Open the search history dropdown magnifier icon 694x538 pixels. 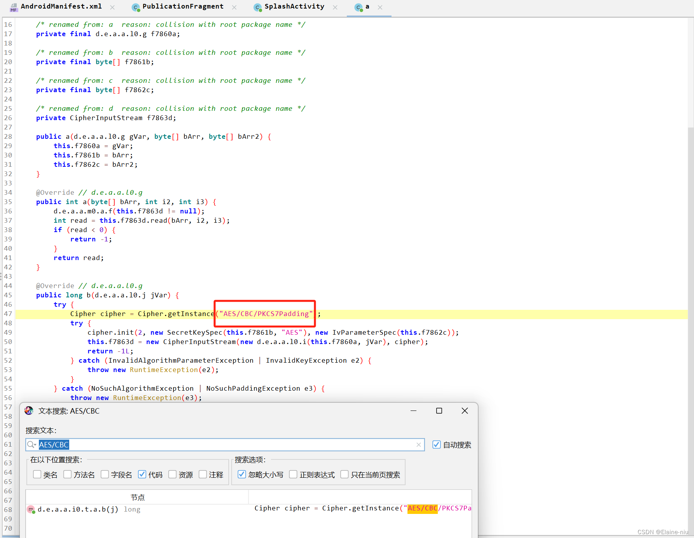click(32, 445)
